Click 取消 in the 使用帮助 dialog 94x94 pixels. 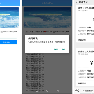click(56, 49)
